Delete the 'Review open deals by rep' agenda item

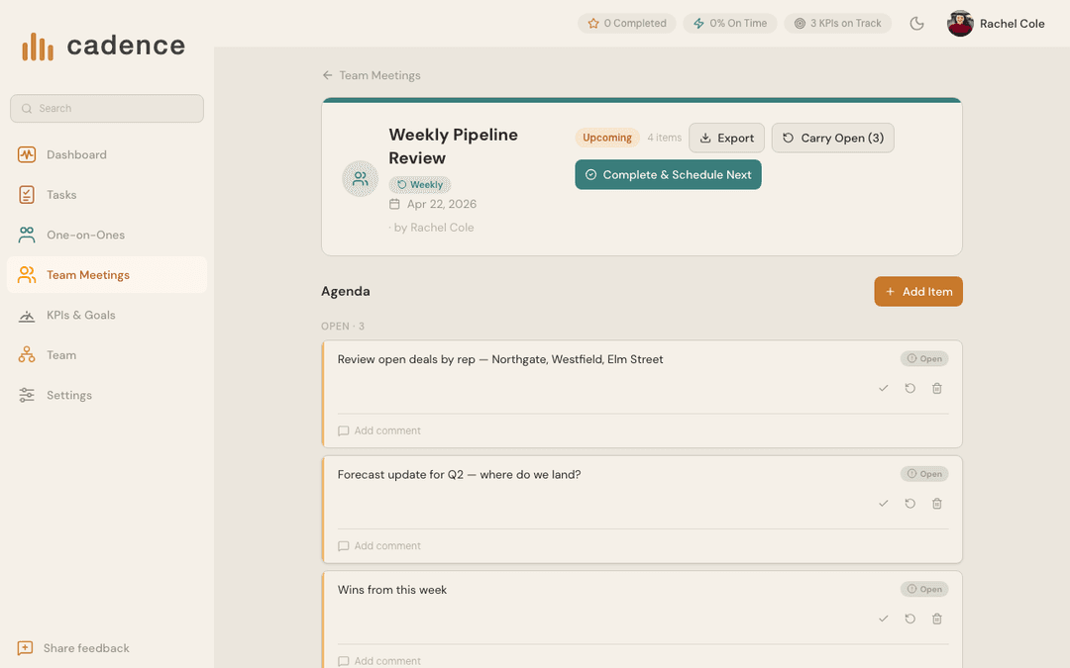937,389
